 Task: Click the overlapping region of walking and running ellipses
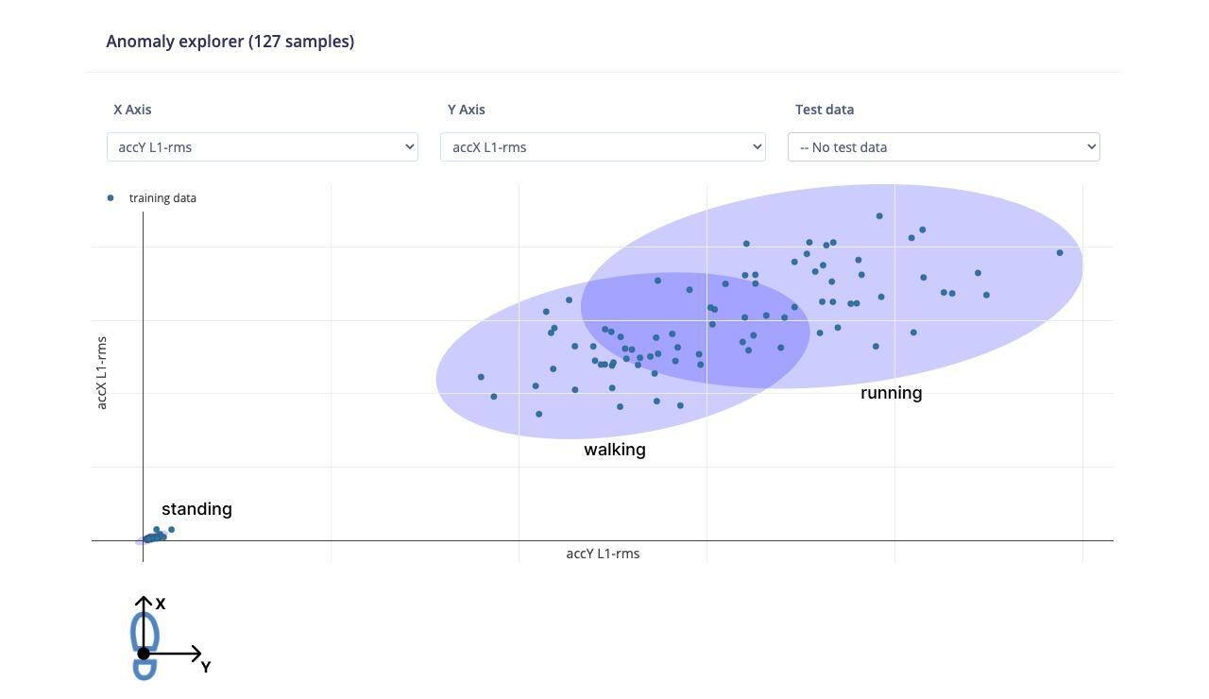695,331
